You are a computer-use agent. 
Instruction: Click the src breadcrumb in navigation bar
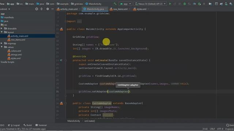[20, 4]
